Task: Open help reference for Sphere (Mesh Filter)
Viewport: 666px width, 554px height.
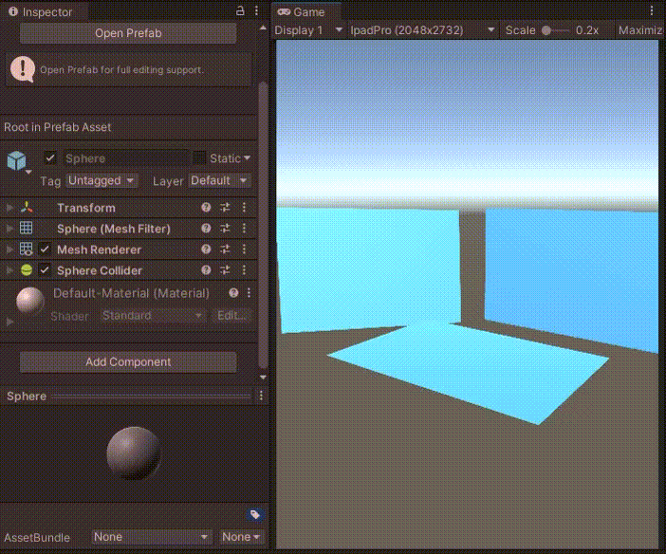Action: coord(206,228)
